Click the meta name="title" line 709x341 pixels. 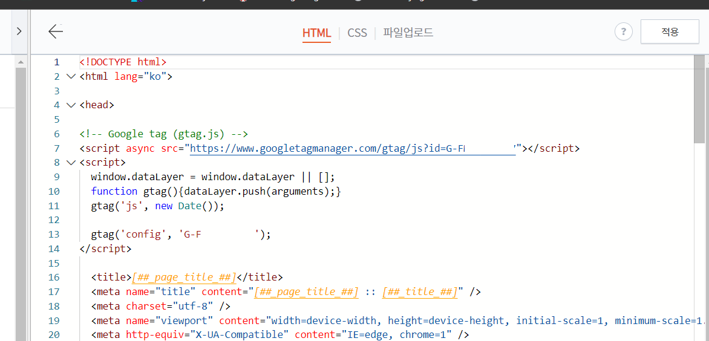click(x=286, y=292)
